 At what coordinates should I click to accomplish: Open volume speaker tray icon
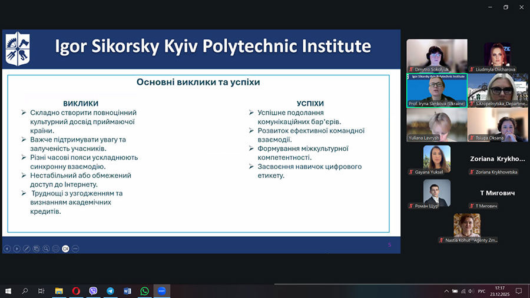coord(471,292)
